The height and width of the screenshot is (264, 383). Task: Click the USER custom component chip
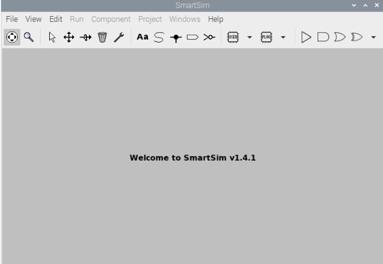tap(234, 37)
